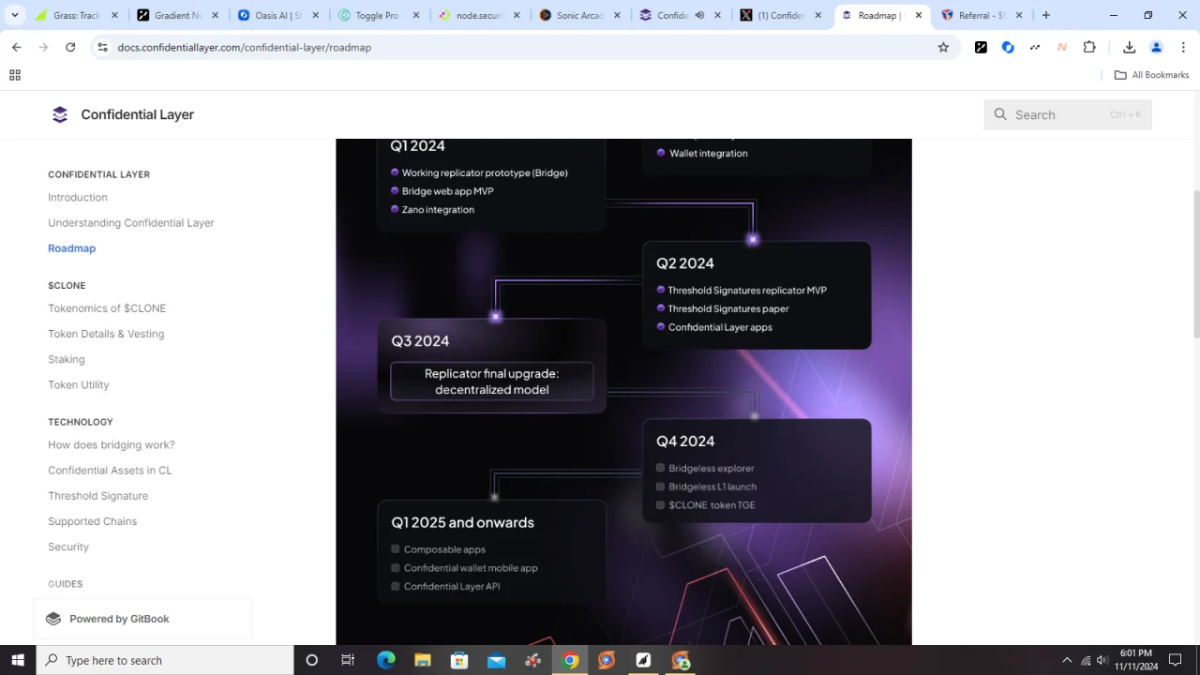
Task: Expand the tab search dropdown
Action: click(x=15, y=15)
